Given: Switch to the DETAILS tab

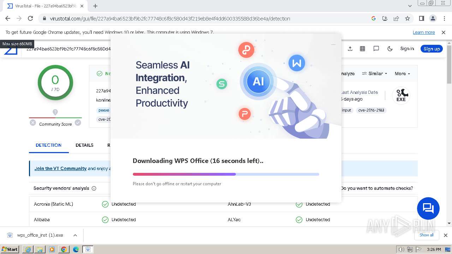Looking at the screenshot, I should 84,145.
